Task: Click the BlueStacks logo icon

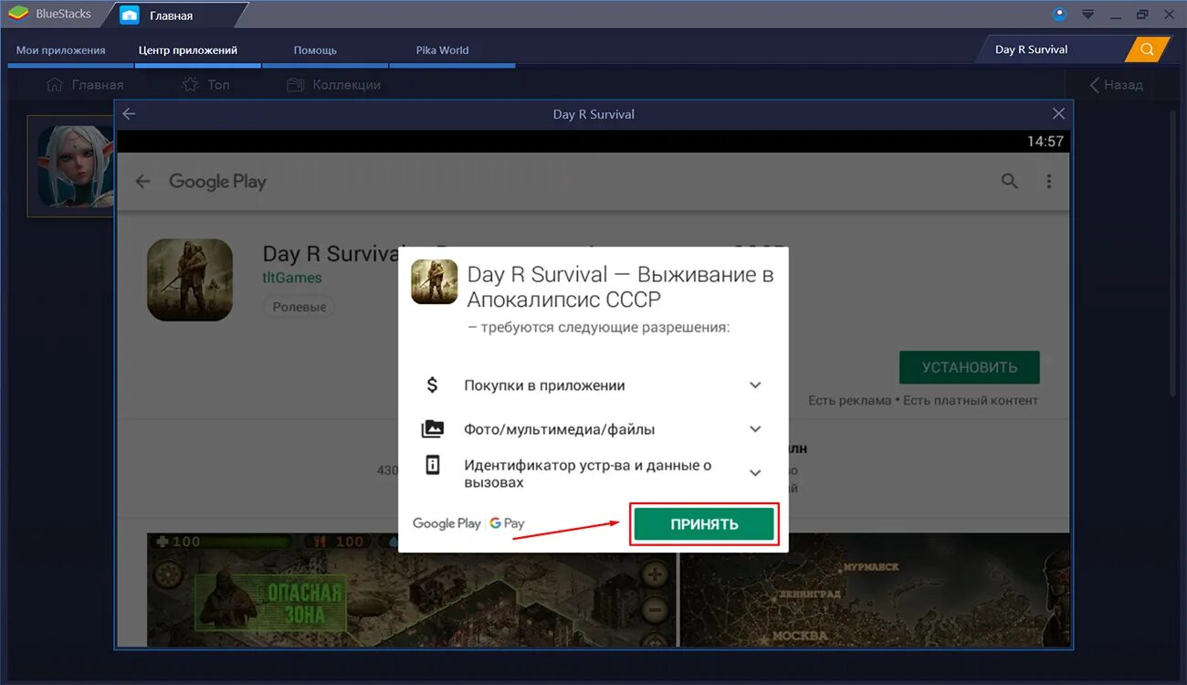Action: pyautogui.click(x=17, y=14)
